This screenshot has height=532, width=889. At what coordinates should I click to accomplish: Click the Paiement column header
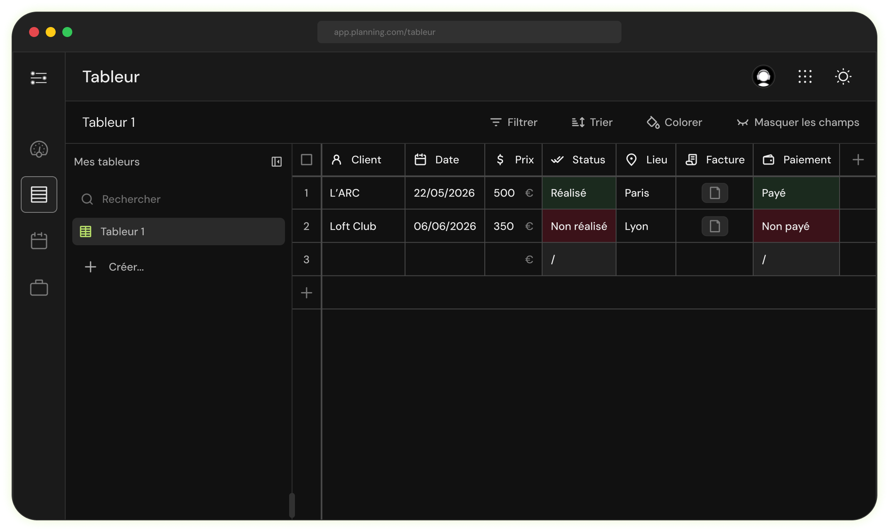click(x=796, y=160)
